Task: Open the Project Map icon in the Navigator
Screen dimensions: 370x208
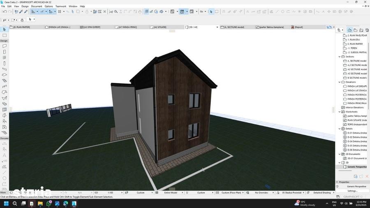Action: (x=350, y=30)
